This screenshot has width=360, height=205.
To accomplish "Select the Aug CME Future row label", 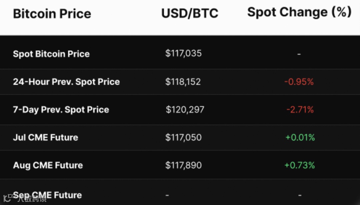I will tap(48, 165).
